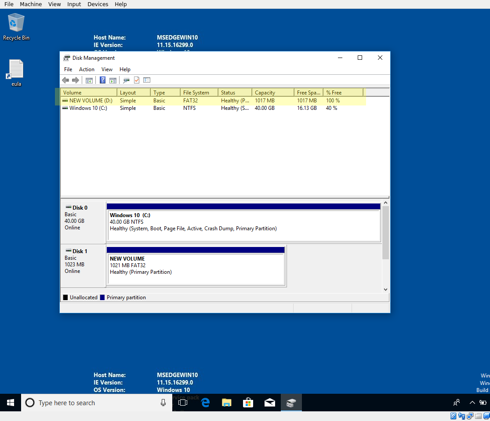
Task: Click the Disk Management window title icon
Action: pos(66,58)
